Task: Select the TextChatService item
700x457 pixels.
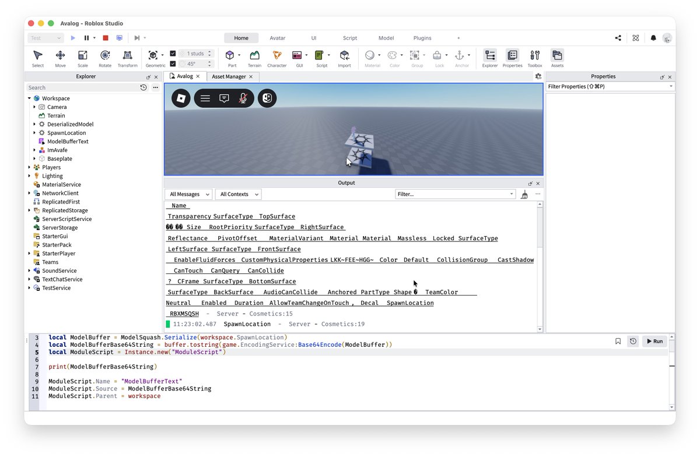Action: 62,279
